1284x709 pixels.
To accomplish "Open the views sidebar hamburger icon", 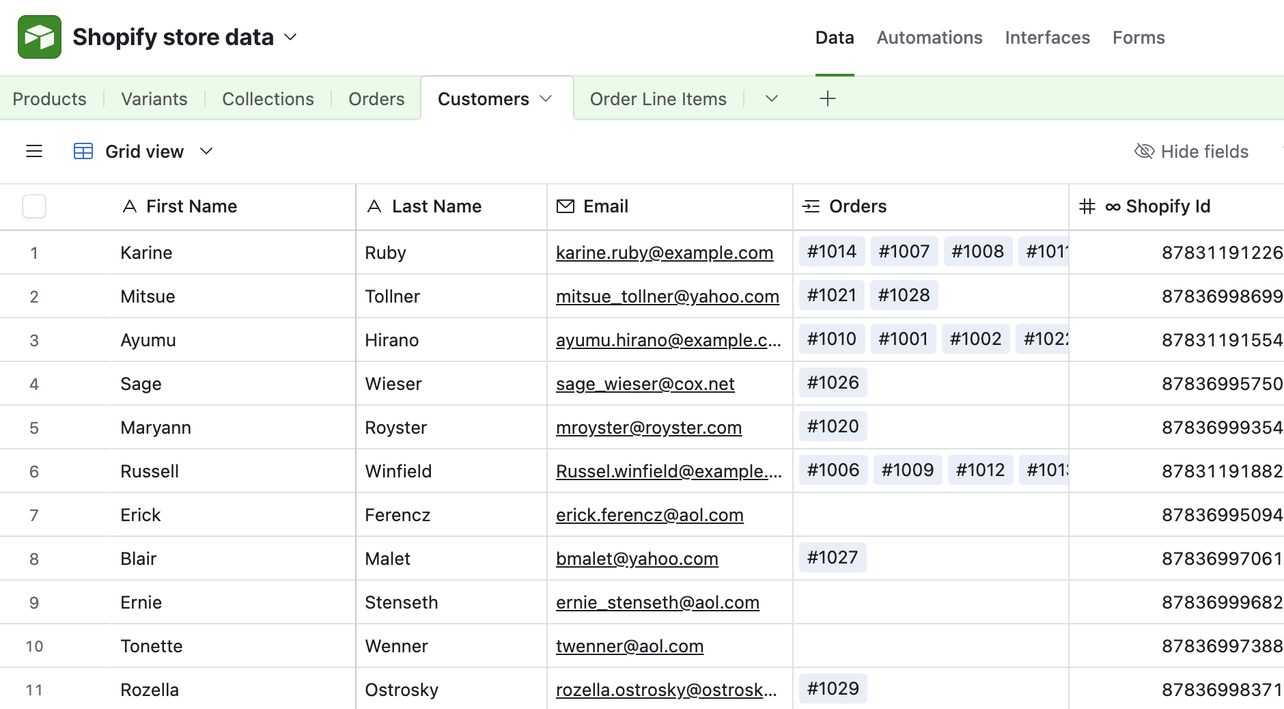I will tap(33, 151).
